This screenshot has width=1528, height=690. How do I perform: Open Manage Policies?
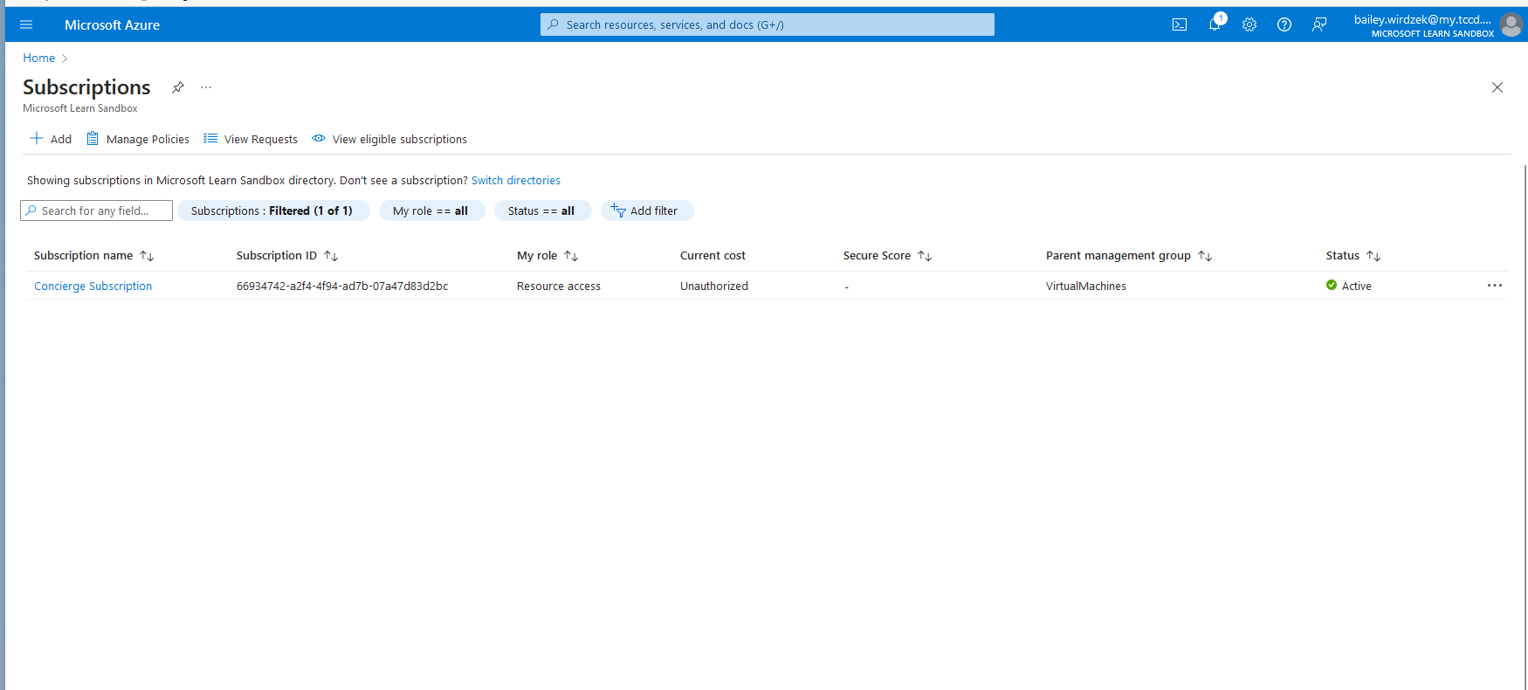[137, 139]
